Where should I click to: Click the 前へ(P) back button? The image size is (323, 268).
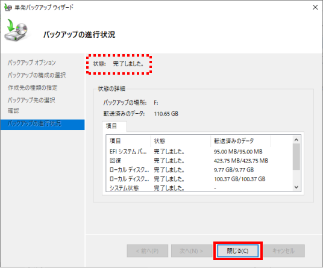tap(147, 251)
